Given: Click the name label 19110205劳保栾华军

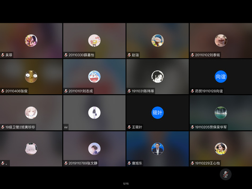Looking at the screenshot, I should pyautogui.click(x=211, y=127).
